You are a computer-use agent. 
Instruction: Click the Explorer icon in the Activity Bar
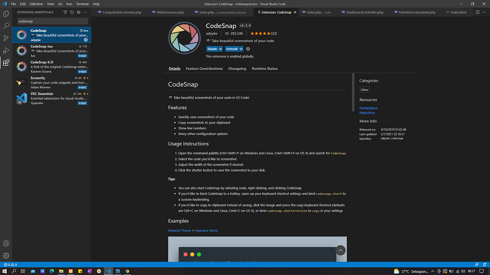coord(6,13)
